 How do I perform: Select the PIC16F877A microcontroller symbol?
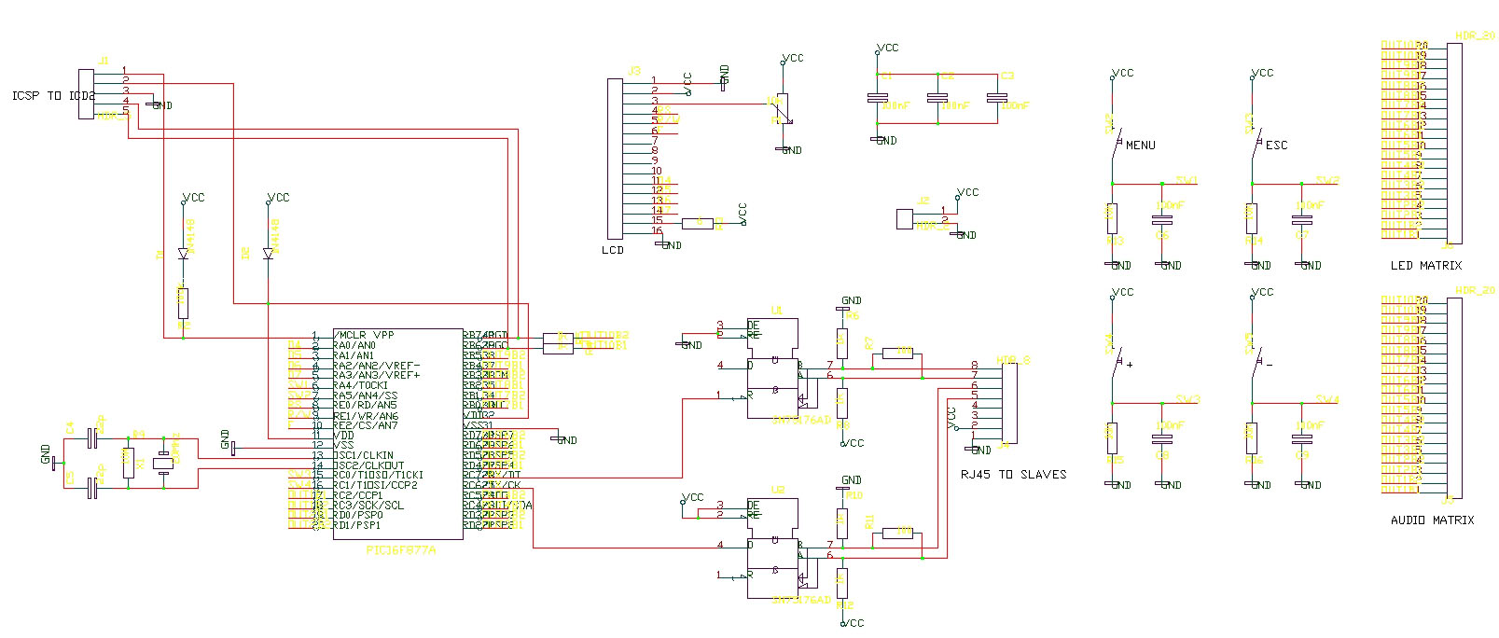click(397, 434)
